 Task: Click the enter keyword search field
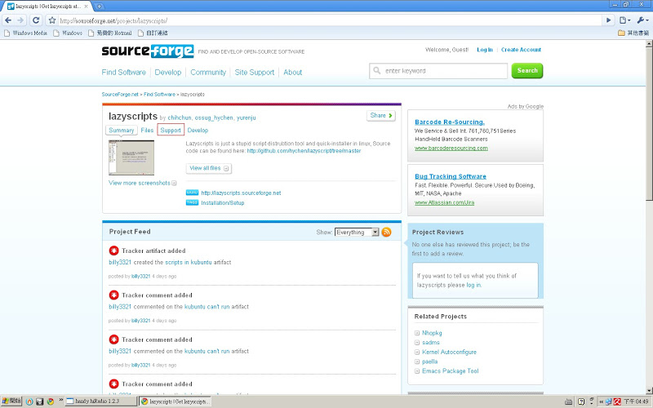438,71
